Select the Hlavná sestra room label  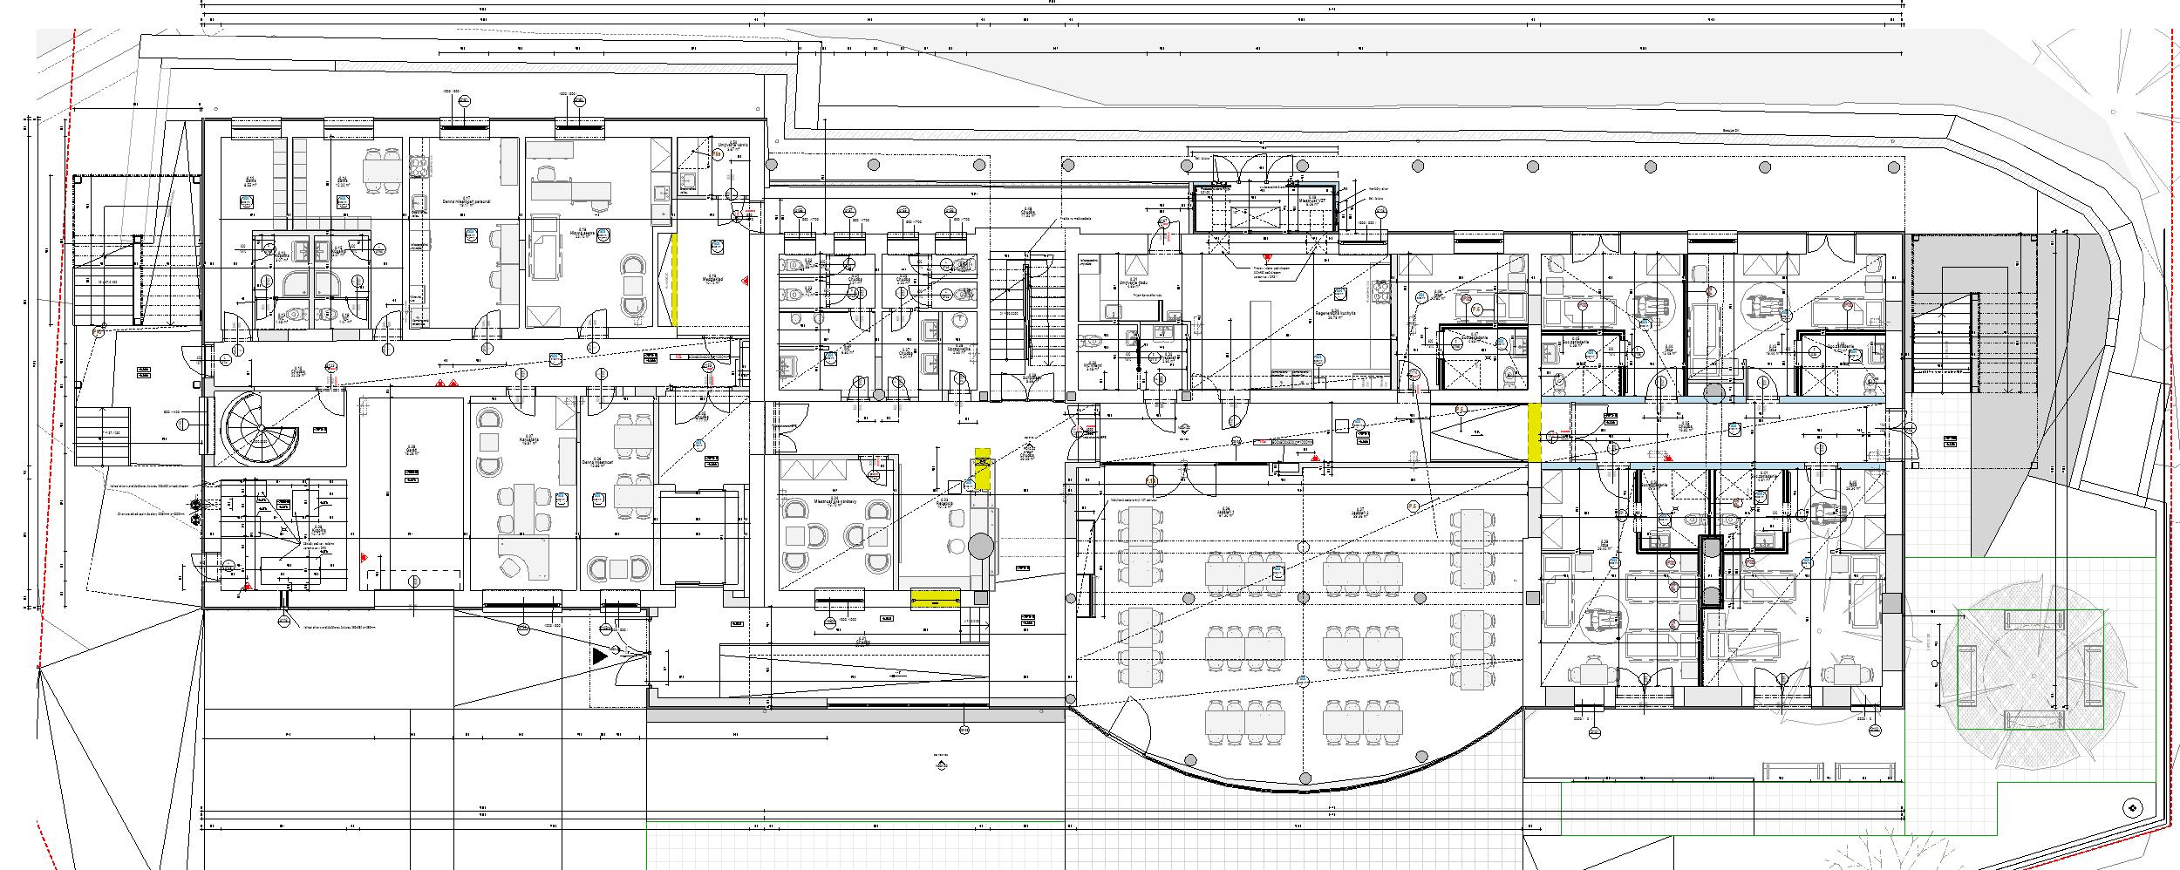pyautogui.click(x=582, y=234)
